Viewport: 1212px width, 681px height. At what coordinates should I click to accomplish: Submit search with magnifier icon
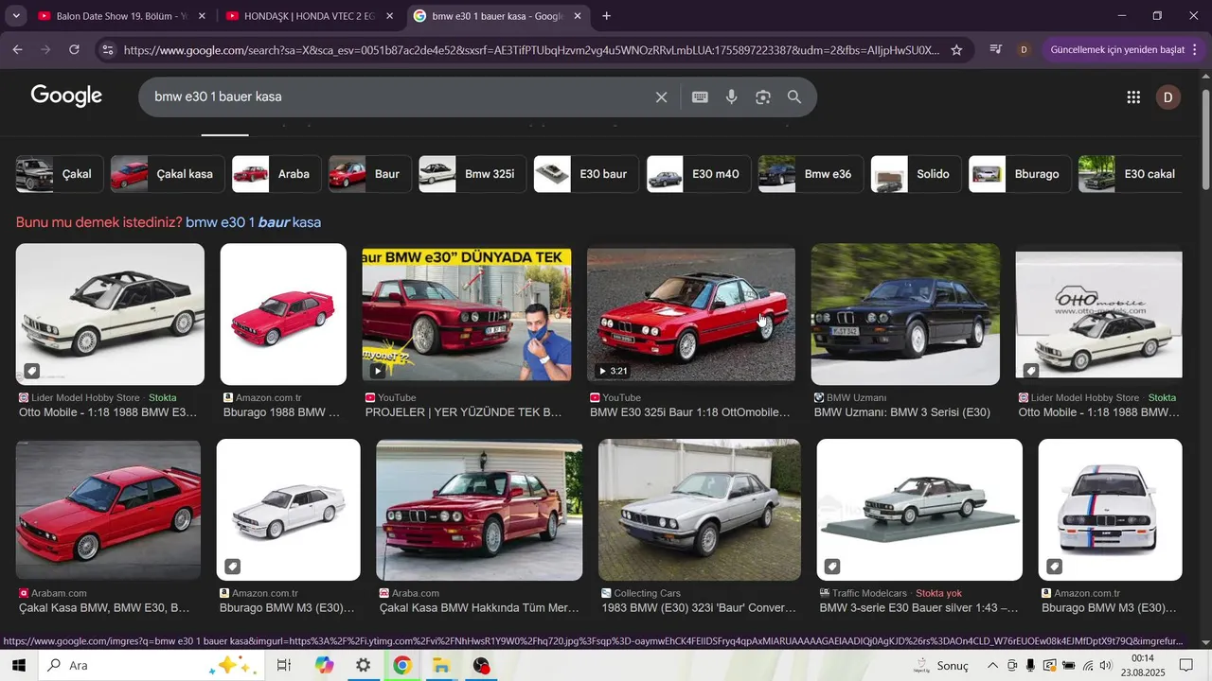pyautogui.click(x=794, y=96)
